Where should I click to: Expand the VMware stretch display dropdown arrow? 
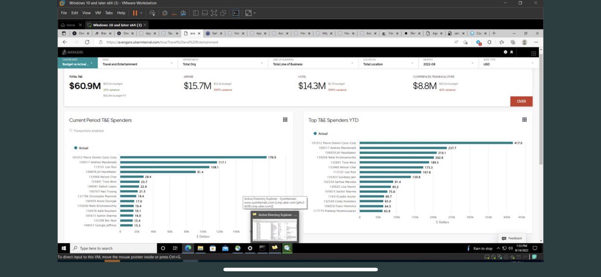tap(254, 12)
